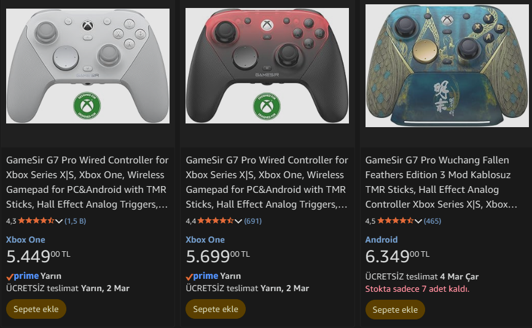The height and width of the screenshot is (328, 532).
Task: Open the (691) reviews link
Action: [x=253, y=221]
